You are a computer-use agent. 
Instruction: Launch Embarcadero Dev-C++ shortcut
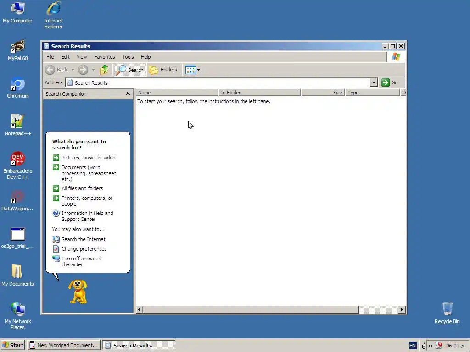pyautogui.click(x=18, y=165)
